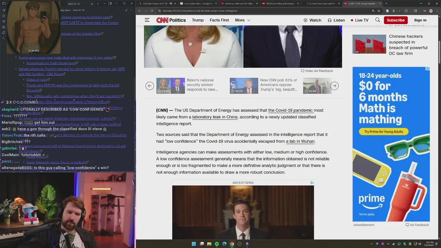Image resolution: width=441 pixels, height=248 pixels.
Task: Open 'laboratory leak in China' link
Action: (215, 117)
